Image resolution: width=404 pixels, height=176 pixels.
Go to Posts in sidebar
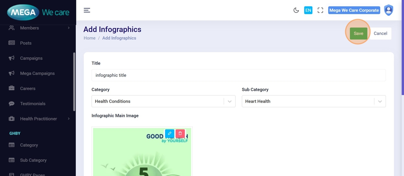click(x=26, y=43)
